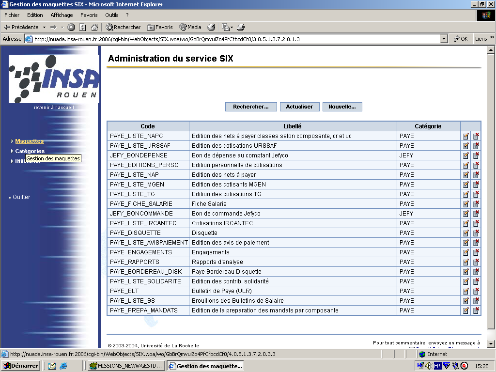Image resolution: width=496 pixels, height=372 pixels.
Task: Switch to MISSIONS_NEW@GESTD taskbar window
Action: (x=126, y=366)
